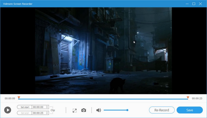Viewport: 207px width, 118px height.
Task: Click the Set start button
Action: pos(24,107)
